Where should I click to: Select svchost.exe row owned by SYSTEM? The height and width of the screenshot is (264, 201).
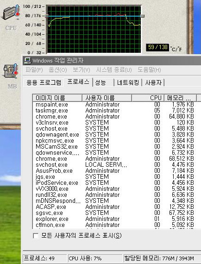115,129
